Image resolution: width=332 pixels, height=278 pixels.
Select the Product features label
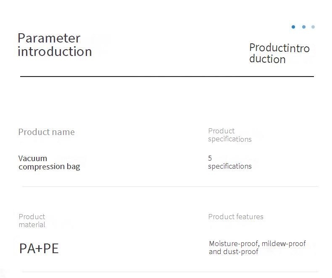[236, 217]
